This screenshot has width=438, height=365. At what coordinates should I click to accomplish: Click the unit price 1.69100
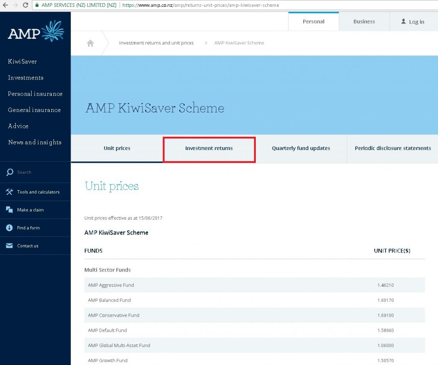coord(385,315)
